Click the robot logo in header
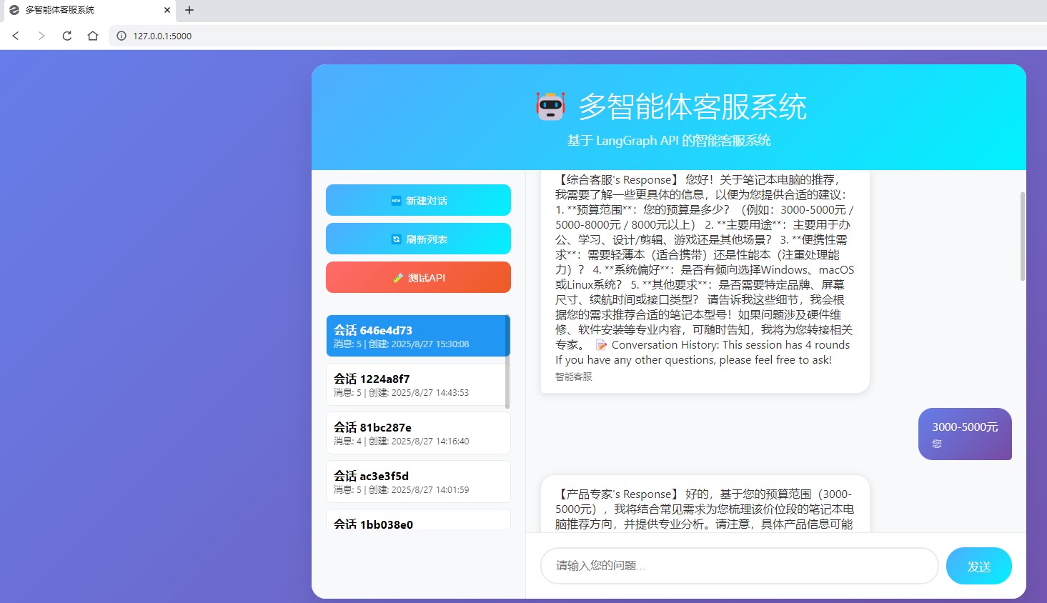This screenshot has width=1047, height=603. tap(550, 106)
